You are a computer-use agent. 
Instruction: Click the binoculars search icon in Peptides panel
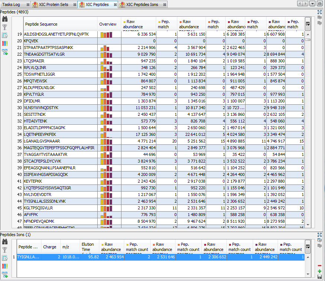pos(5,19)
